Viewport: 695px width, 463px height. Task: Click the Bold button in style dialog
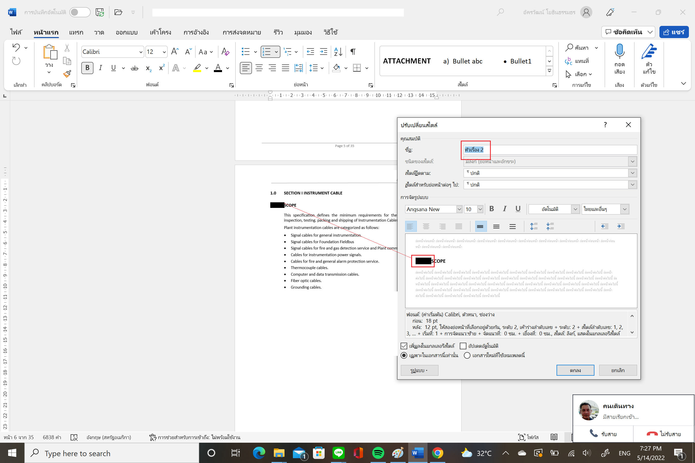[492, 209]
